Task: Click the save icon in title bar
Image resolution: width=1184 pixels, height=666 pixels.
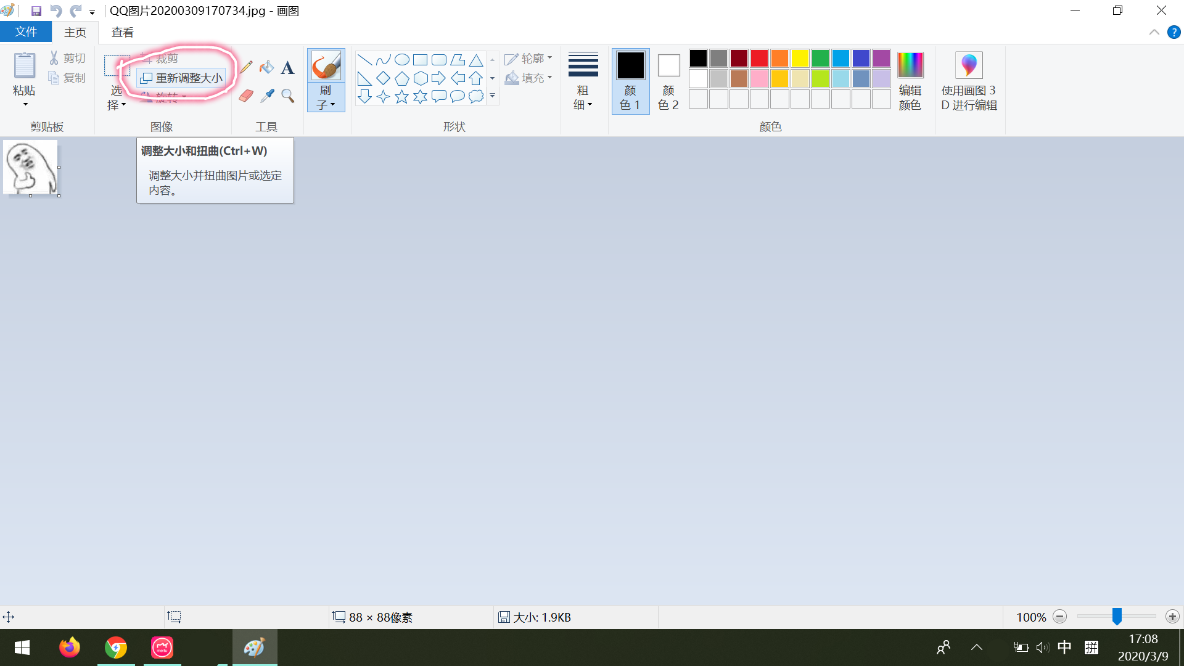Action: (x=36, y=10)
